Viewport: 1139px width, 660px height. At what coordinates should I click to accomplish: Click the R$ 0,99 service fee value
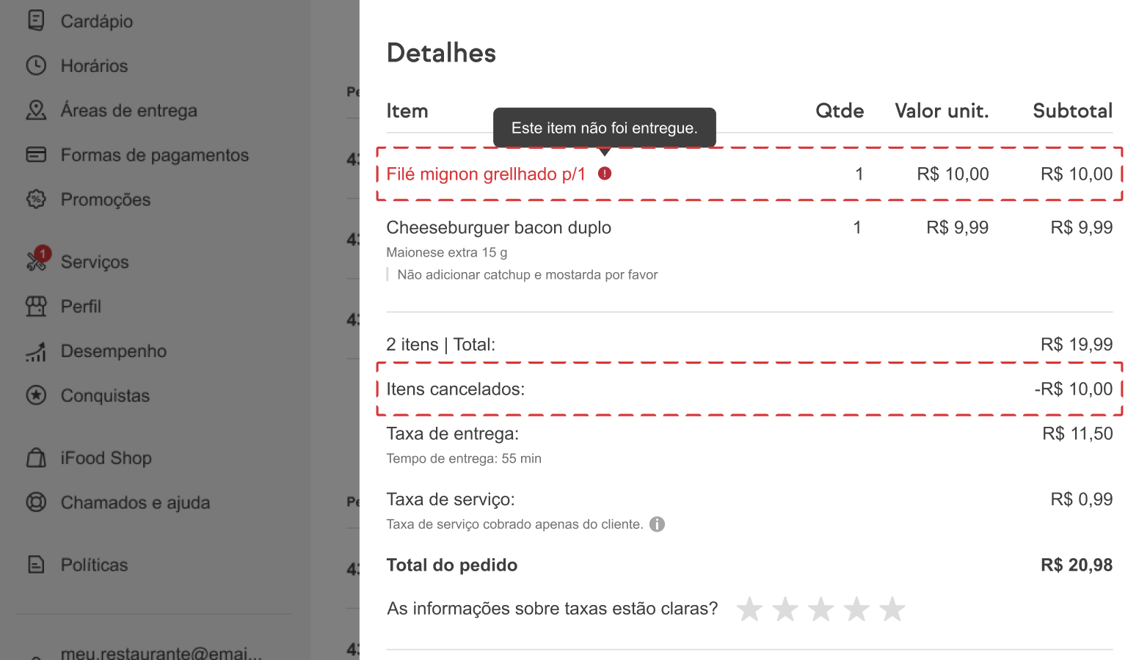1082,499
